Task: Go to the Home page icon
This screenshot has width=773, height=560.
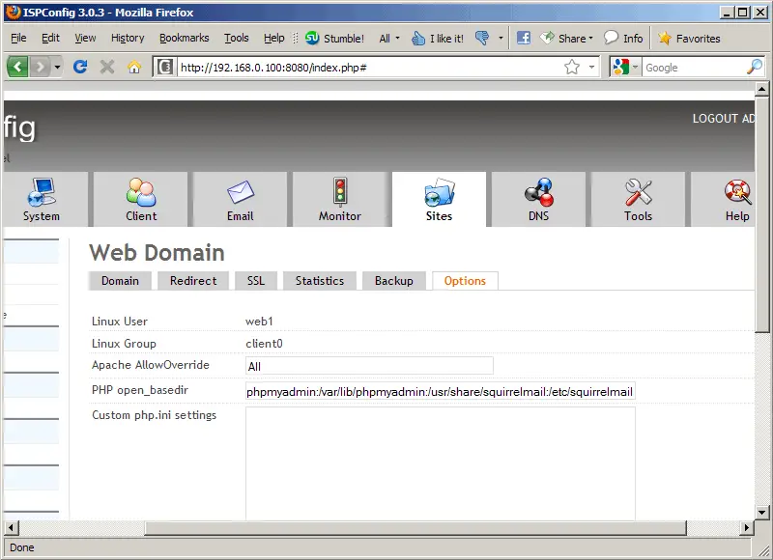Action: click(x=134, y=67)
